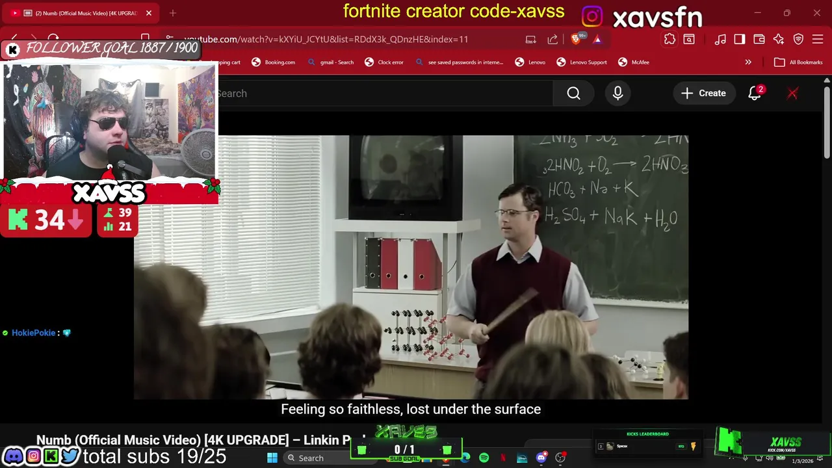The image size is (832, 468).
Task: Open the gmail - Search bookmark
Action: (331, 62)
